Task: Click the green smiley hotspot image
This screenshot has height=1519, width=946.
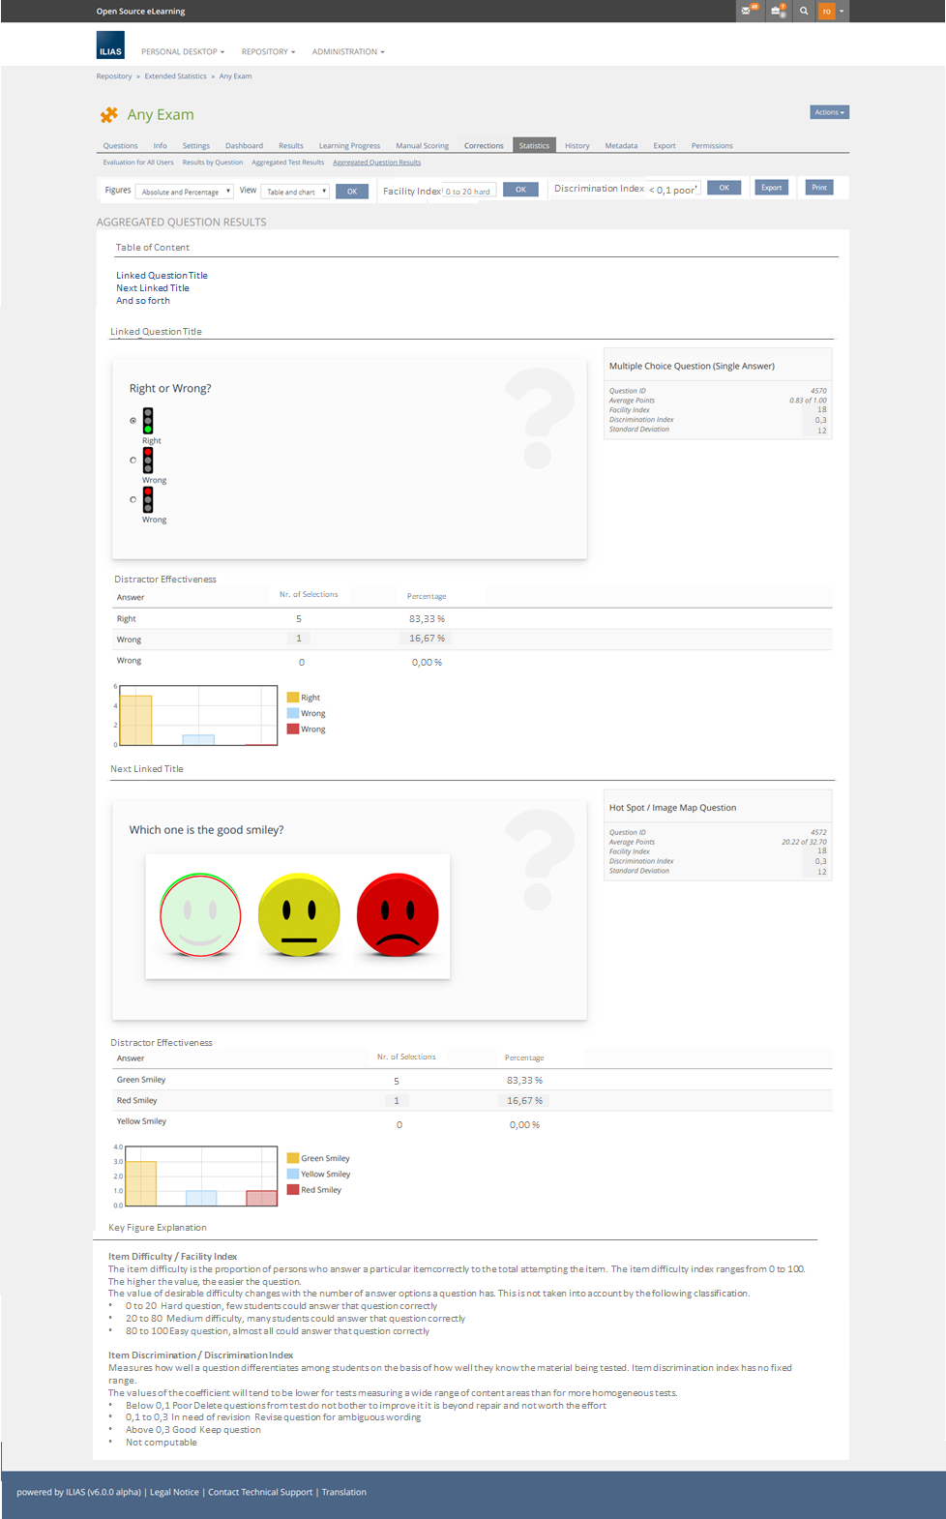Action: click(x=200, y=914)
